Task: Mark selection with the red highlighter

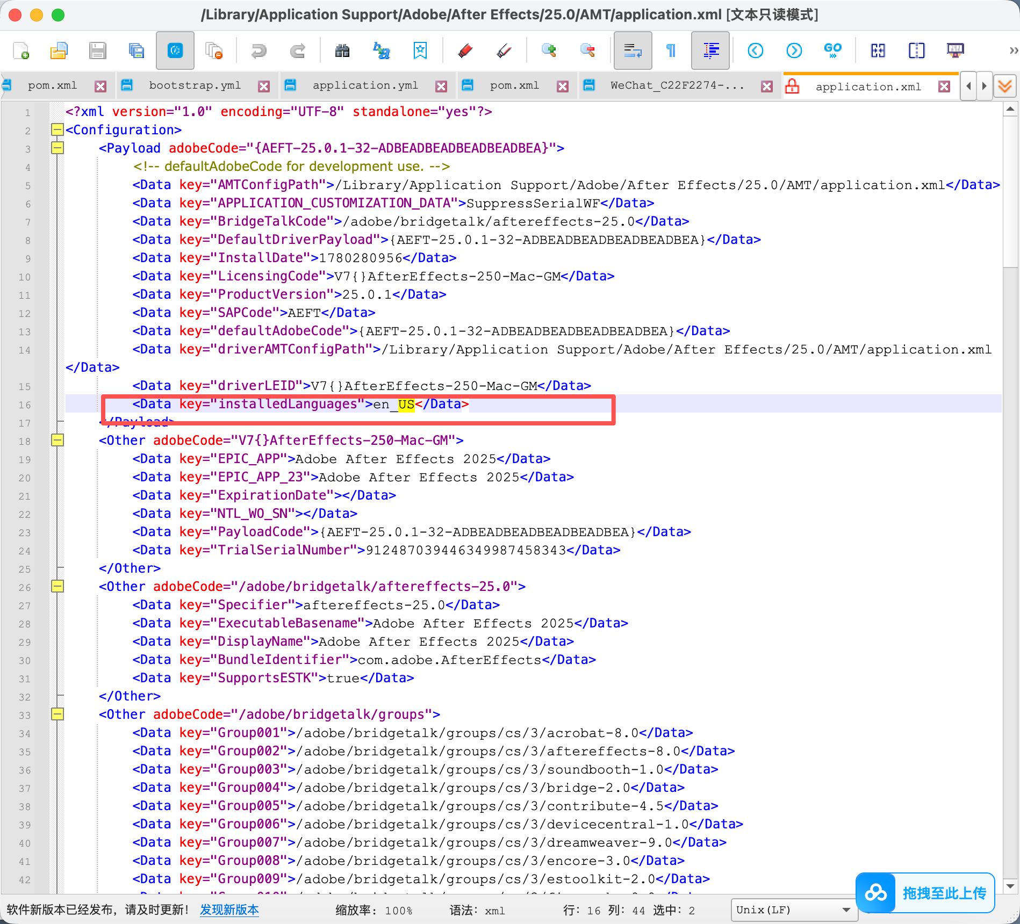Action: (x=465, y=50)
